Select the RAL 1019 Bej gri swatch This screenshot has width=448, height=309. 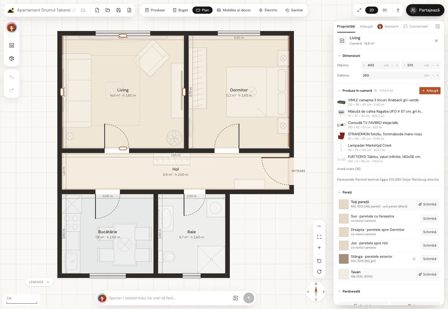[x=344, y=259]
